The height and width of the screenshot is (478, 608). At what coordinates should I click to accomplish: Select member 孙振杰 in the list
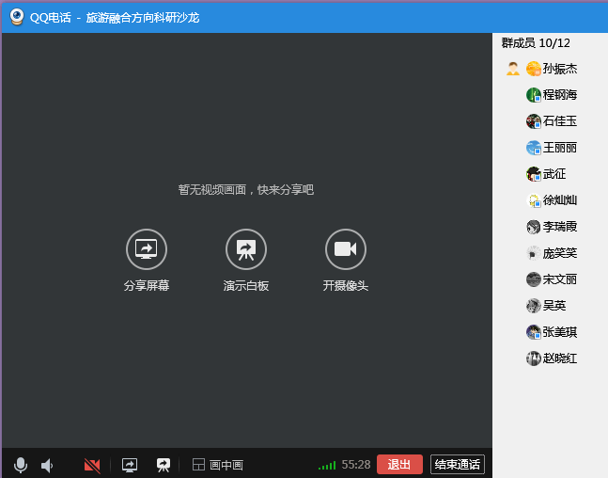click(560, 69)
